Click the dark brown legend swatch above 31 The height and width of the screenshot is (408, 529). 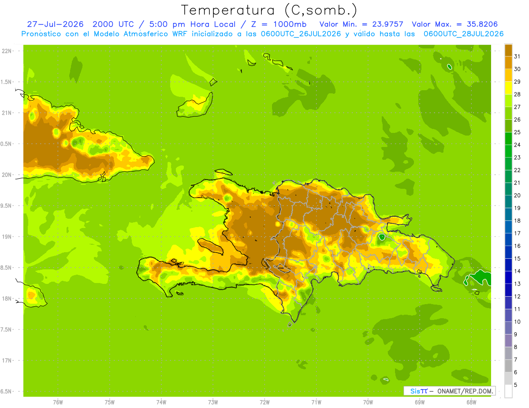point(508,50)
